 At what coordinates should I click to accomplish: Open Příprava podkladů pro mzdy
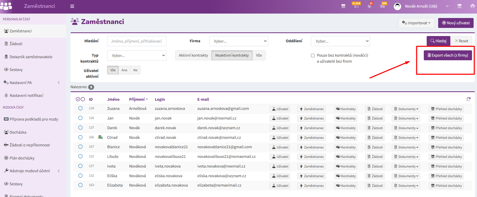33,119
